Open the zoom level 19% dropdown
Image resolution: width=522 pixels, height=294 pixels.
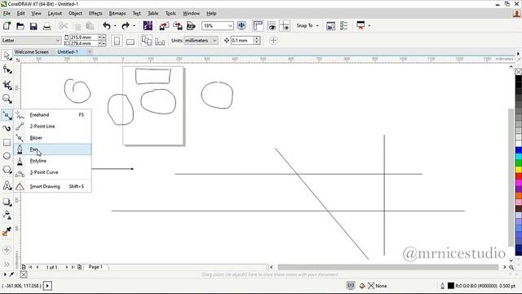230,25
